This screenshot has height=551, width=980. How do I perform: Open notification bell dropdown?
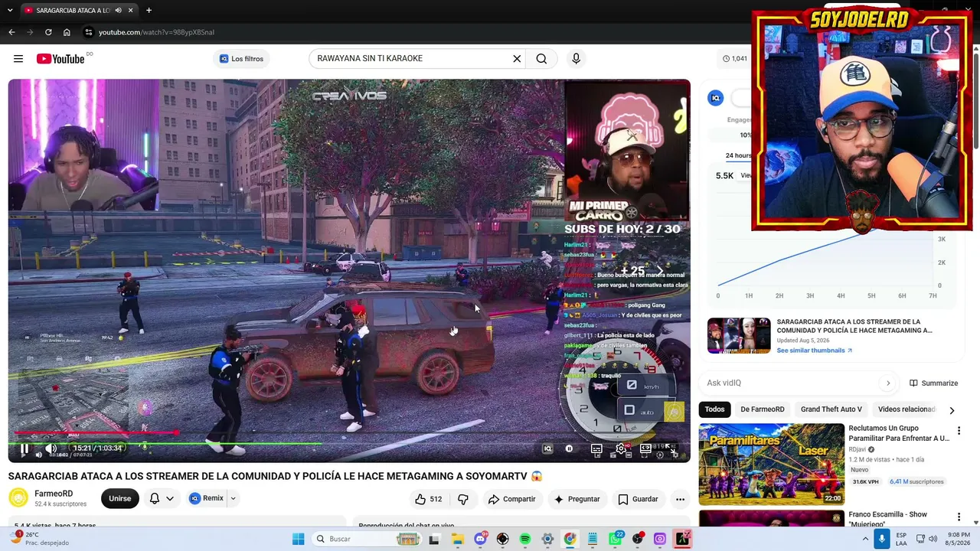point(162,499)
